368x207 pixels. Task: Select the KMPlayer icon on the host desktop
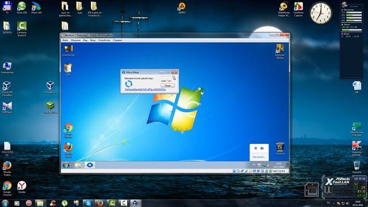(7, 108)
